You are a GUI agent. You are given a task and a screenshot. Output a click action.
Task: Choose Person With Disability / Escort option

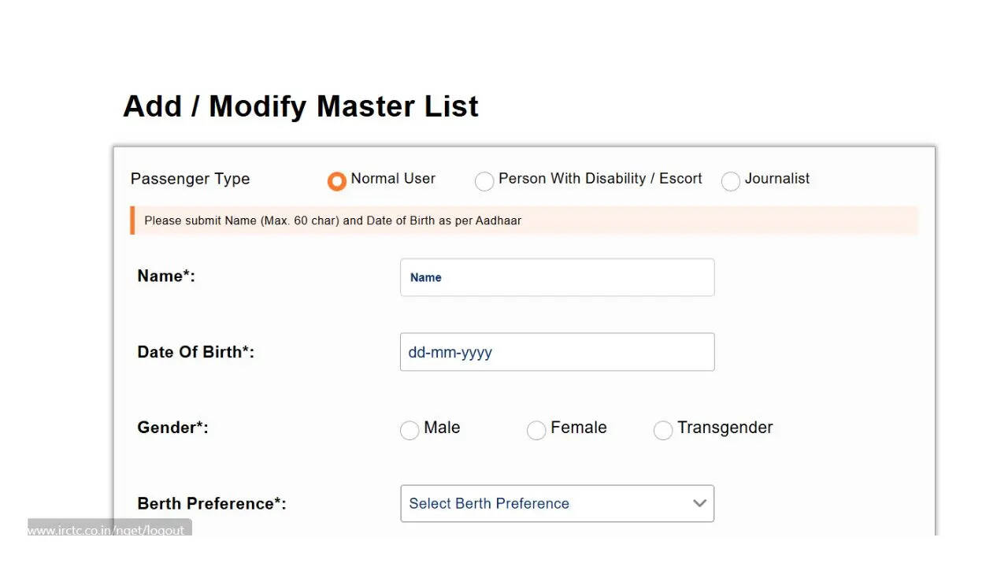[484, 181]
